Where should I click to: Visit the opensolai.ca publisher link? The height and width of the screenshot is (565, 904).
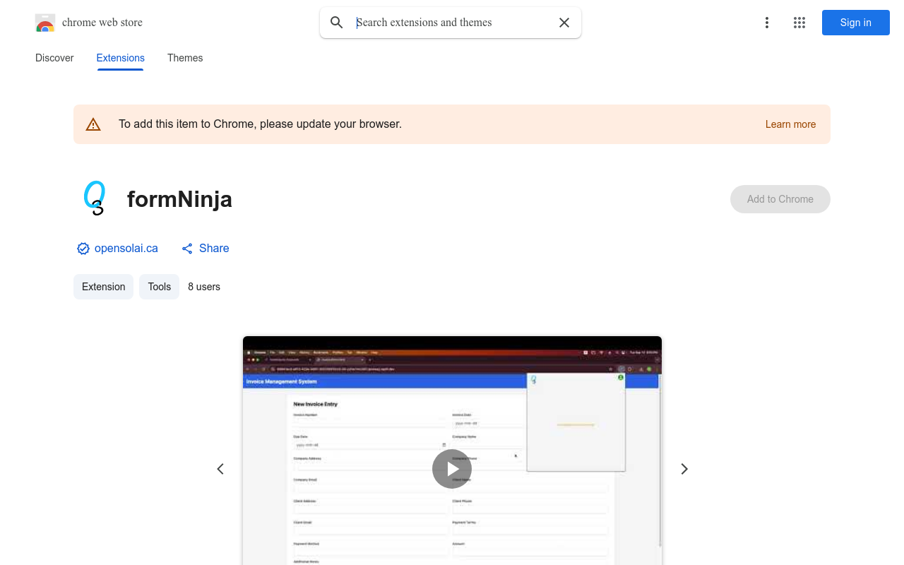126,249
